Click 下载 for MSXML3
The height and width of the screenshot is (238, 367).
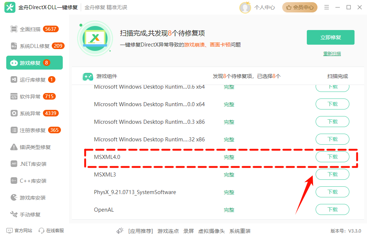(333, 174)
